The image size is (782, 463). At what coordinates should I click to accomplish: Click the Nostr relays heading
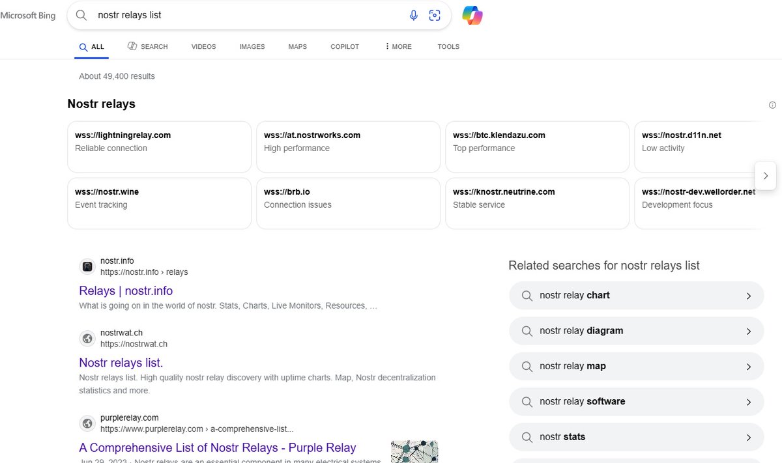[x=102, y=104]
